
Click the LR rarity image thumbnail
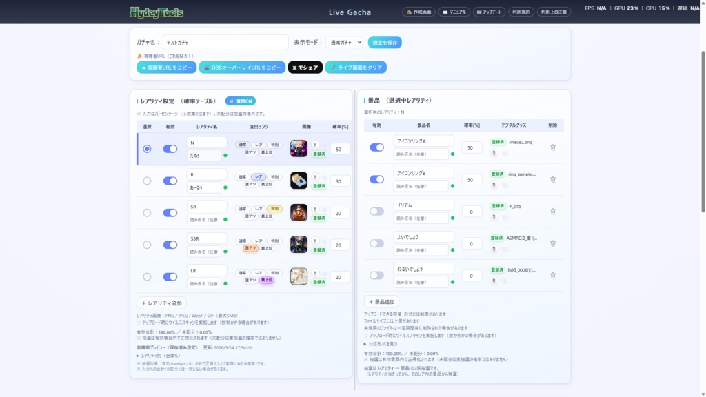pyautogui.click(x=299, y=276)
